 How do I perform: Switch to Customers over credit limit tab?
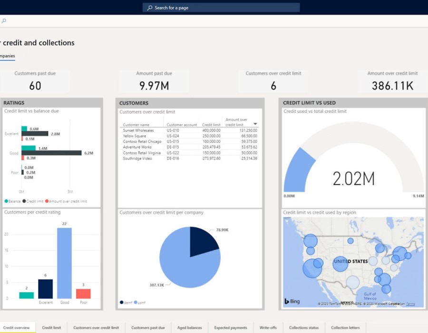pos(96,327)
